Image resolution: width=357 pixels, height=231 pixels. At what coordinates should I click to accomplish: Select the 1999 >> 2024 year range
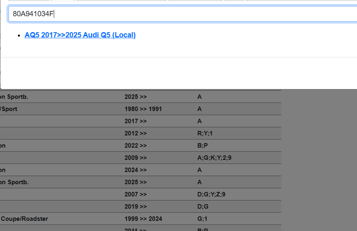coord(143,219)
